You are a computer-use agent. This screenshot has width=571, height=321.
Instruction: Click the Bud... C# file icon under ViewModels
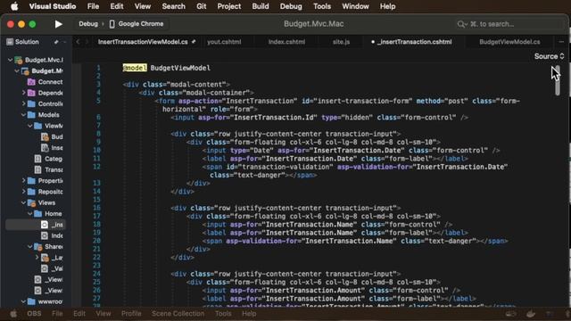coord(45,136)
